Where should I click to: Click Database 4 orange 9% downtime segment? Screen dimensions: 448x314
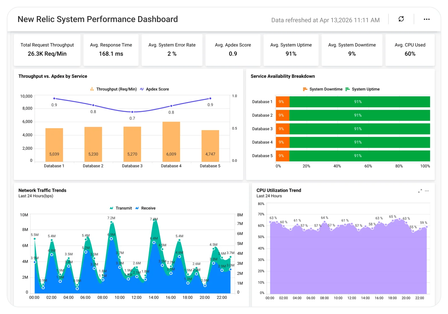283,142
